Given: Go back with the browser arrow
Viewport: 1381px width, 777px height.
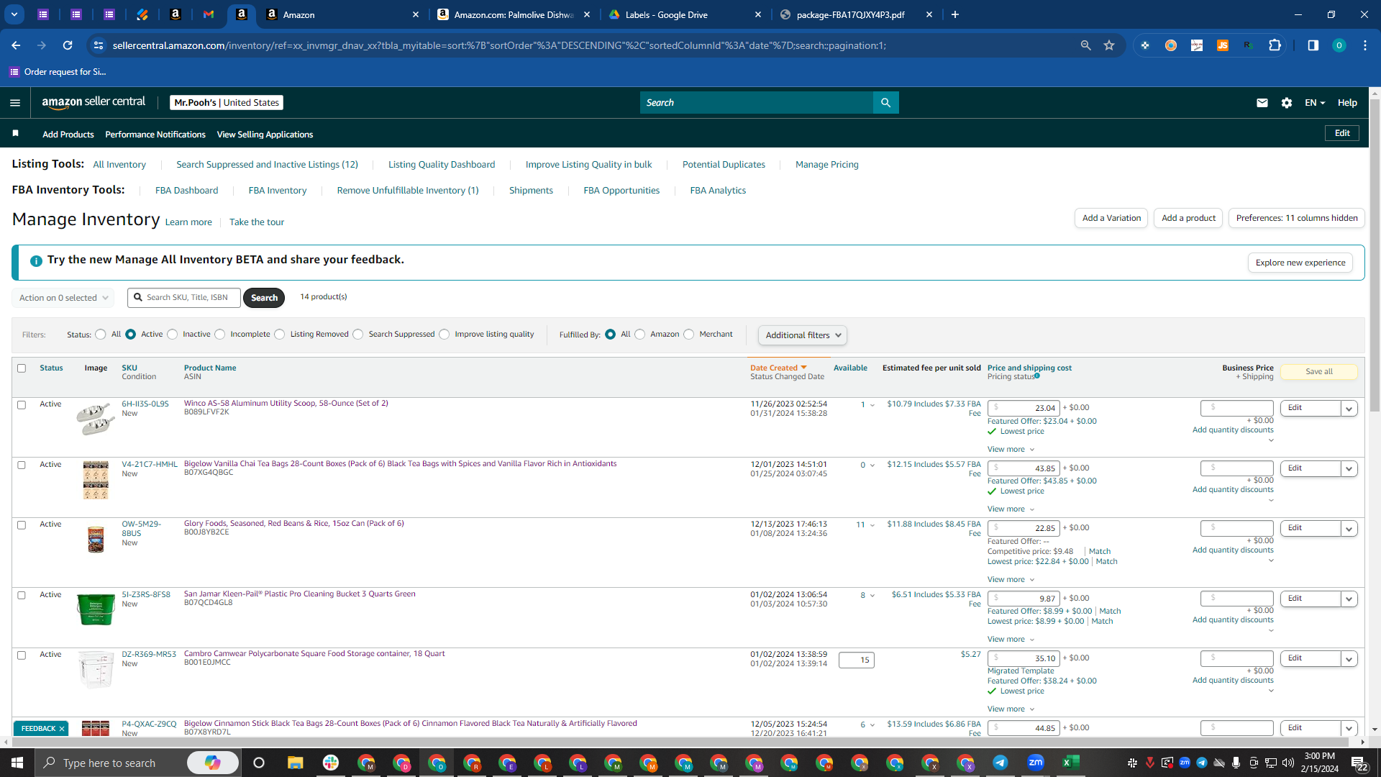Looking at the screenshot, I should (x=16, y=45).
